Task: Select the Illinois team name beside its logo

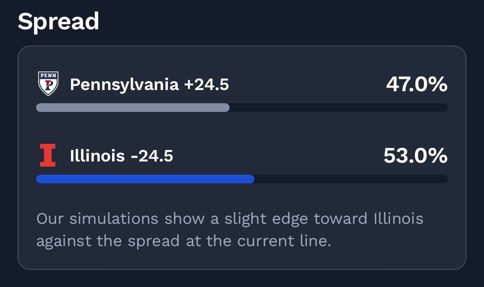Action: [x=97, y=156]
